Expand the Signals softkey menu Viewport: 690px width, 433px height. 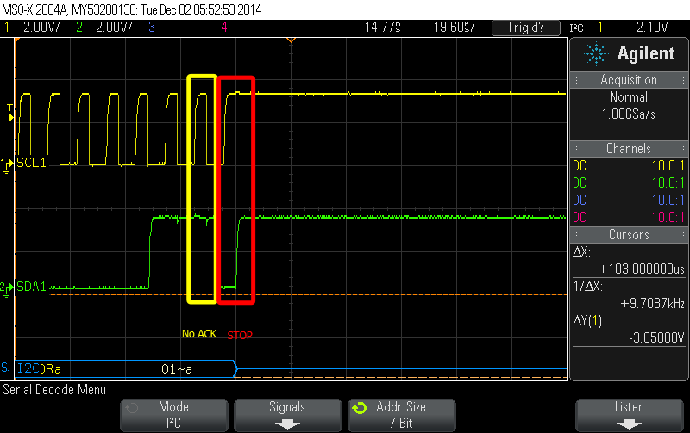point(287,415)
